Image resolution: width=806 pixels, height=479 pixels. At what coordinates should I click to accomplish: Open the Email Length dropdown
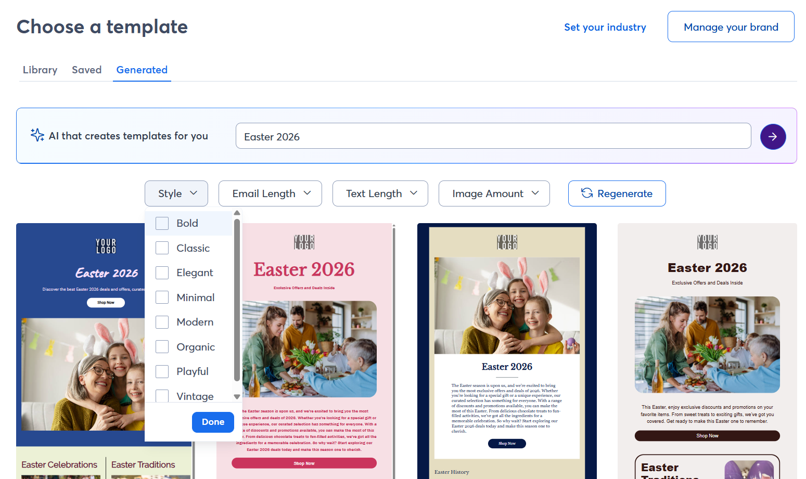[x=270, y=193]
